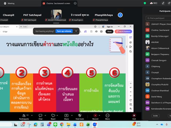Click the rotate view icon in the PDF sidebar

131,100
